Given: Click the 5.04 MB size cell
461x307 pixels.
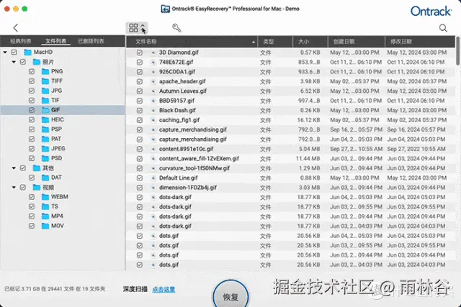Looking at the screenshot, I should coord(309,149).
